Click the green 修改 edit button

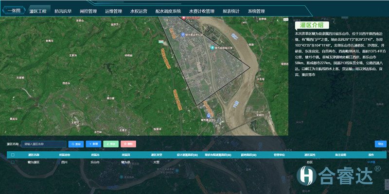point(110,144)
